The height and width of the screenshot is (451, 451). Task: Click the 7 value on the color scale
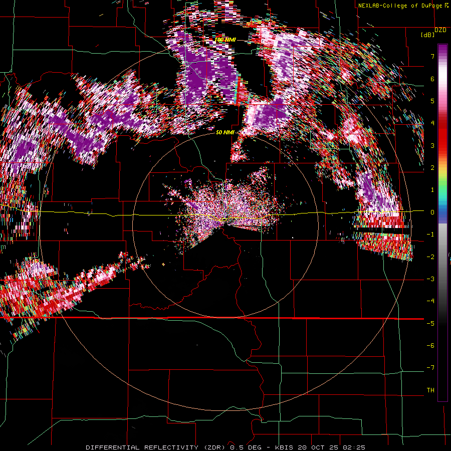coord(432,56)
